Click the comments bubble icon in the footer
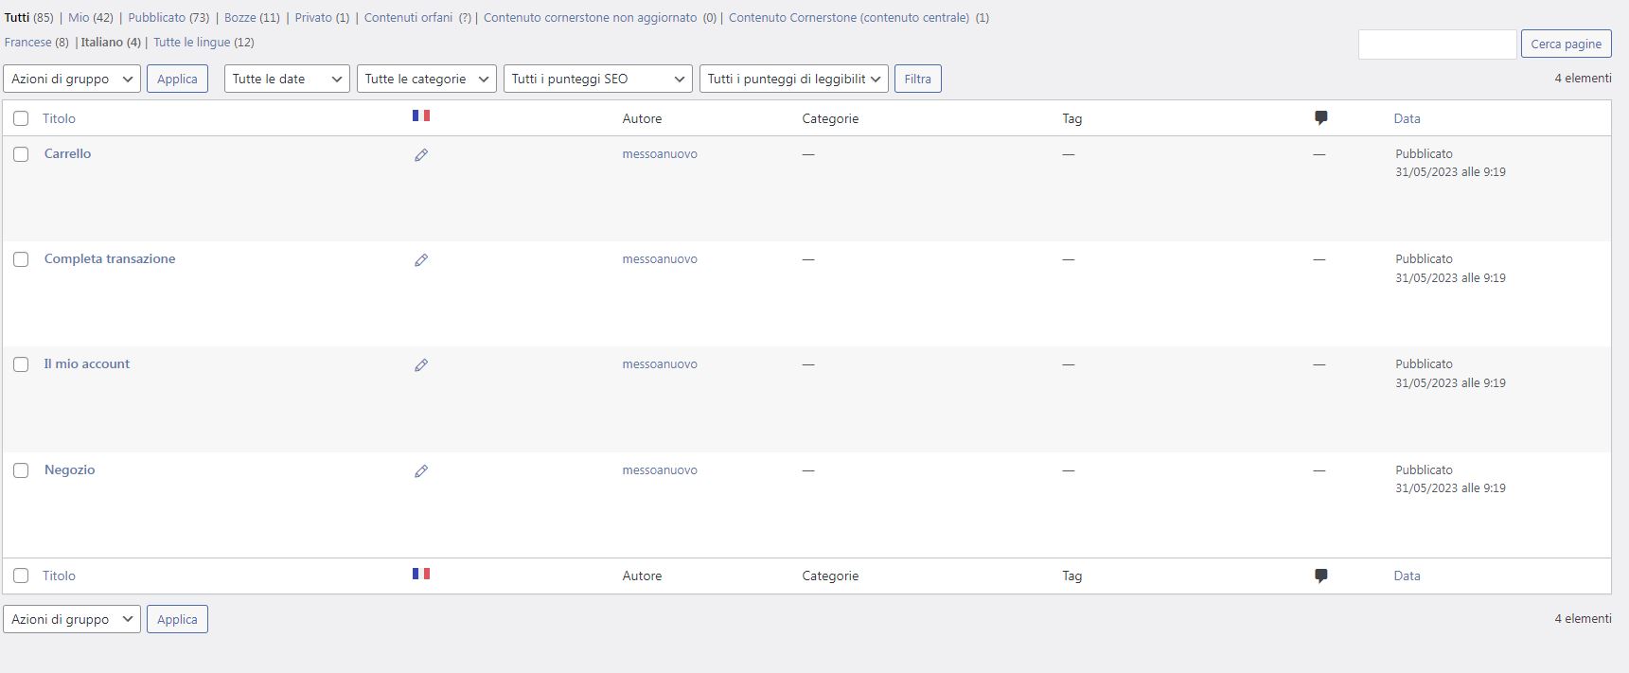1629x673 pixels. (1320, 576)
